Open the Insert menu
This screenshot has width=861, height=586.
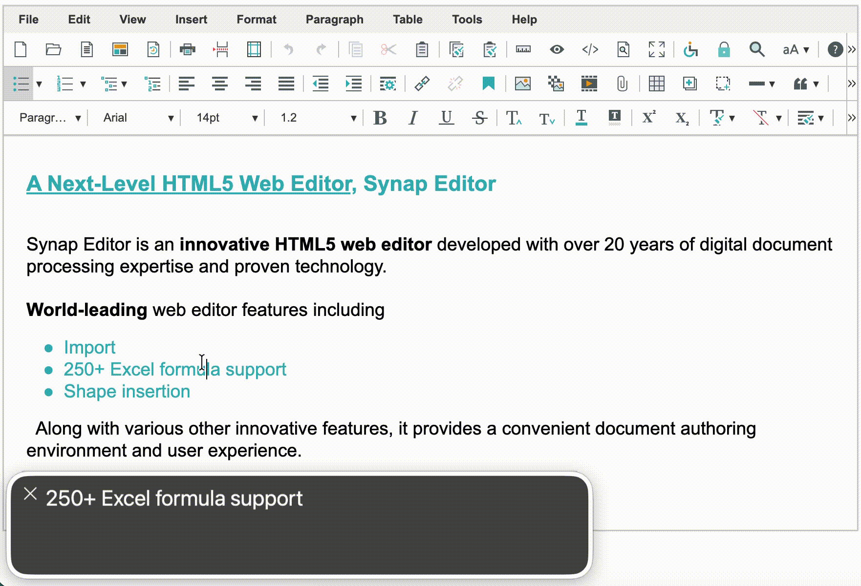(x=191, y=20)
